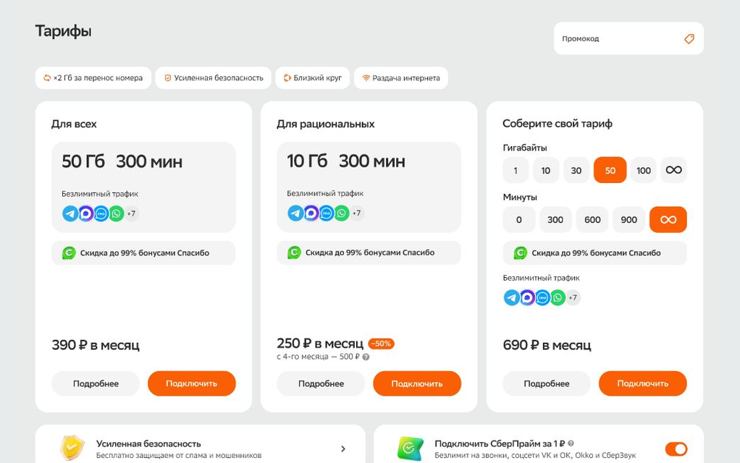Click Подключить in Для всех card
The image size is (740, 463).
pos(192,384)
